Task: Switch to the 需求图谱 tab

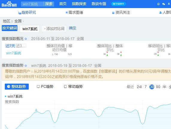Action: point(74,13)
